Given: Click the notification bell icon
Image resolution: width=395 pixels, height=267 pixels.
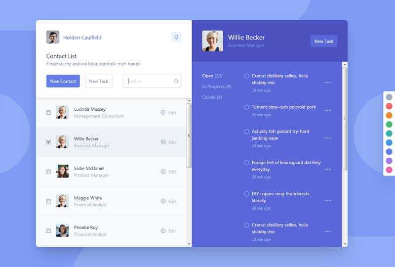Looking at the screenshot, I should [176, 37].
